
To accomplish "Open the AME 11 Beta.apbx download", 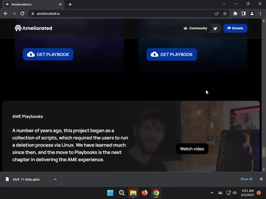I will (26, 179).
